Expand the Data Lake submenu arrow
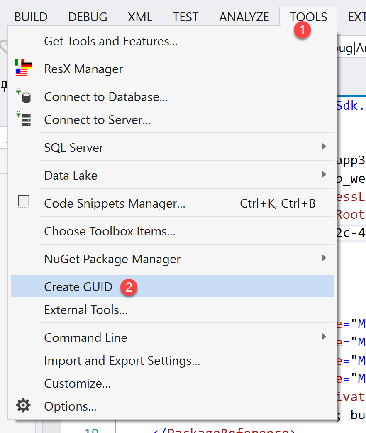366x433 pixels. 324,174
